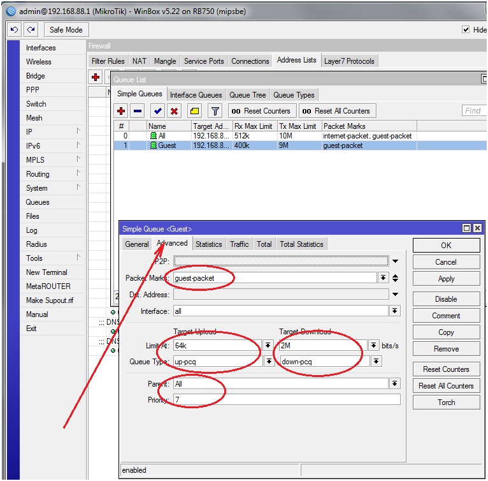
Task: Expand the P2P dropdown arrow
Action: pyautogui.click(x=395, y=261)
